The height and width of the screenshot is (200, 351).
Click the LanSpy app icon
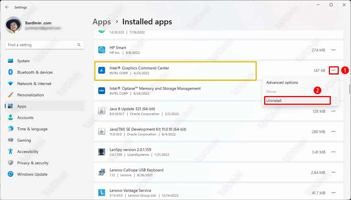[101, 152]
